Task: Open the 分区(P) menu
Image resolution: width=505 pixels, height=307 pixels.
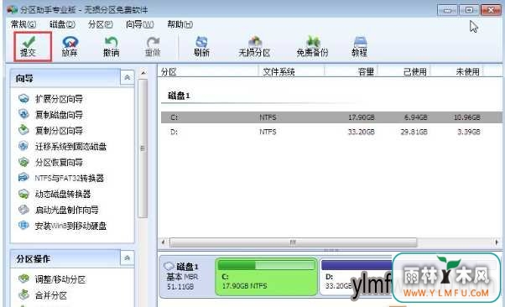Action: [101, 24]
